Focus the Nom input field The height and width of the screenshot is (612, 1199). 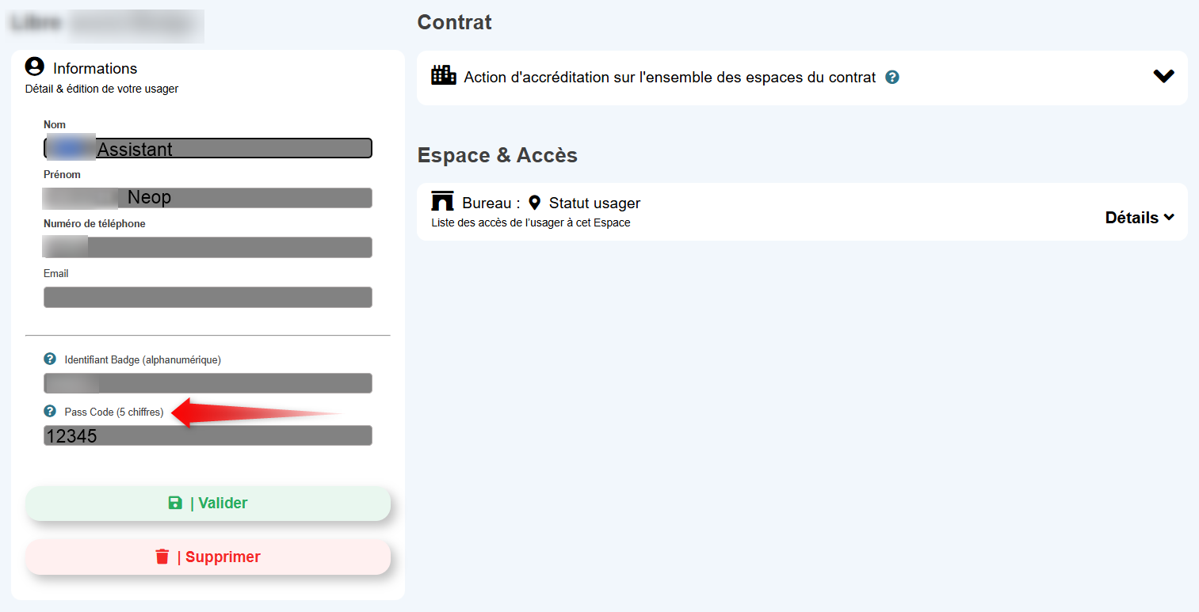208,148
